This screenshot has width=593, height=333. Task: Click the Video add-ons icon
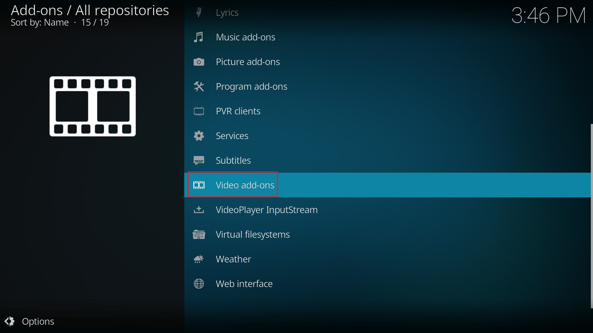(199, 185)
